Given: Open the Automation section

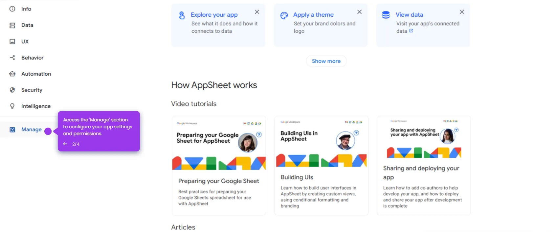Looking at the screenshot, I should [36, 74].
